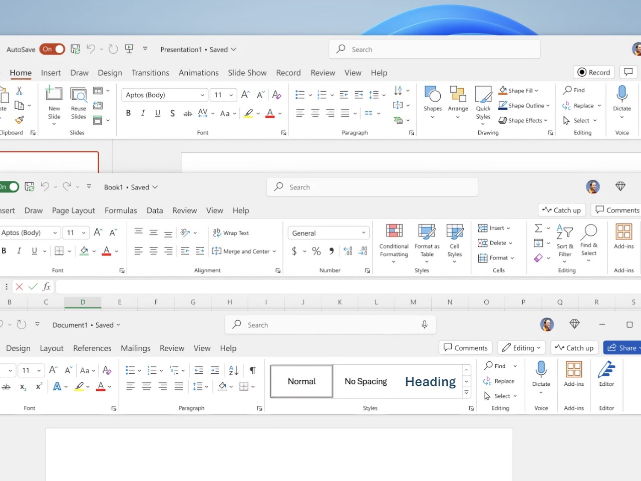Click the Record button in PowerPoint
Image resolution: width=641 pixels, height=481 pixels.
tap(594, 72)
